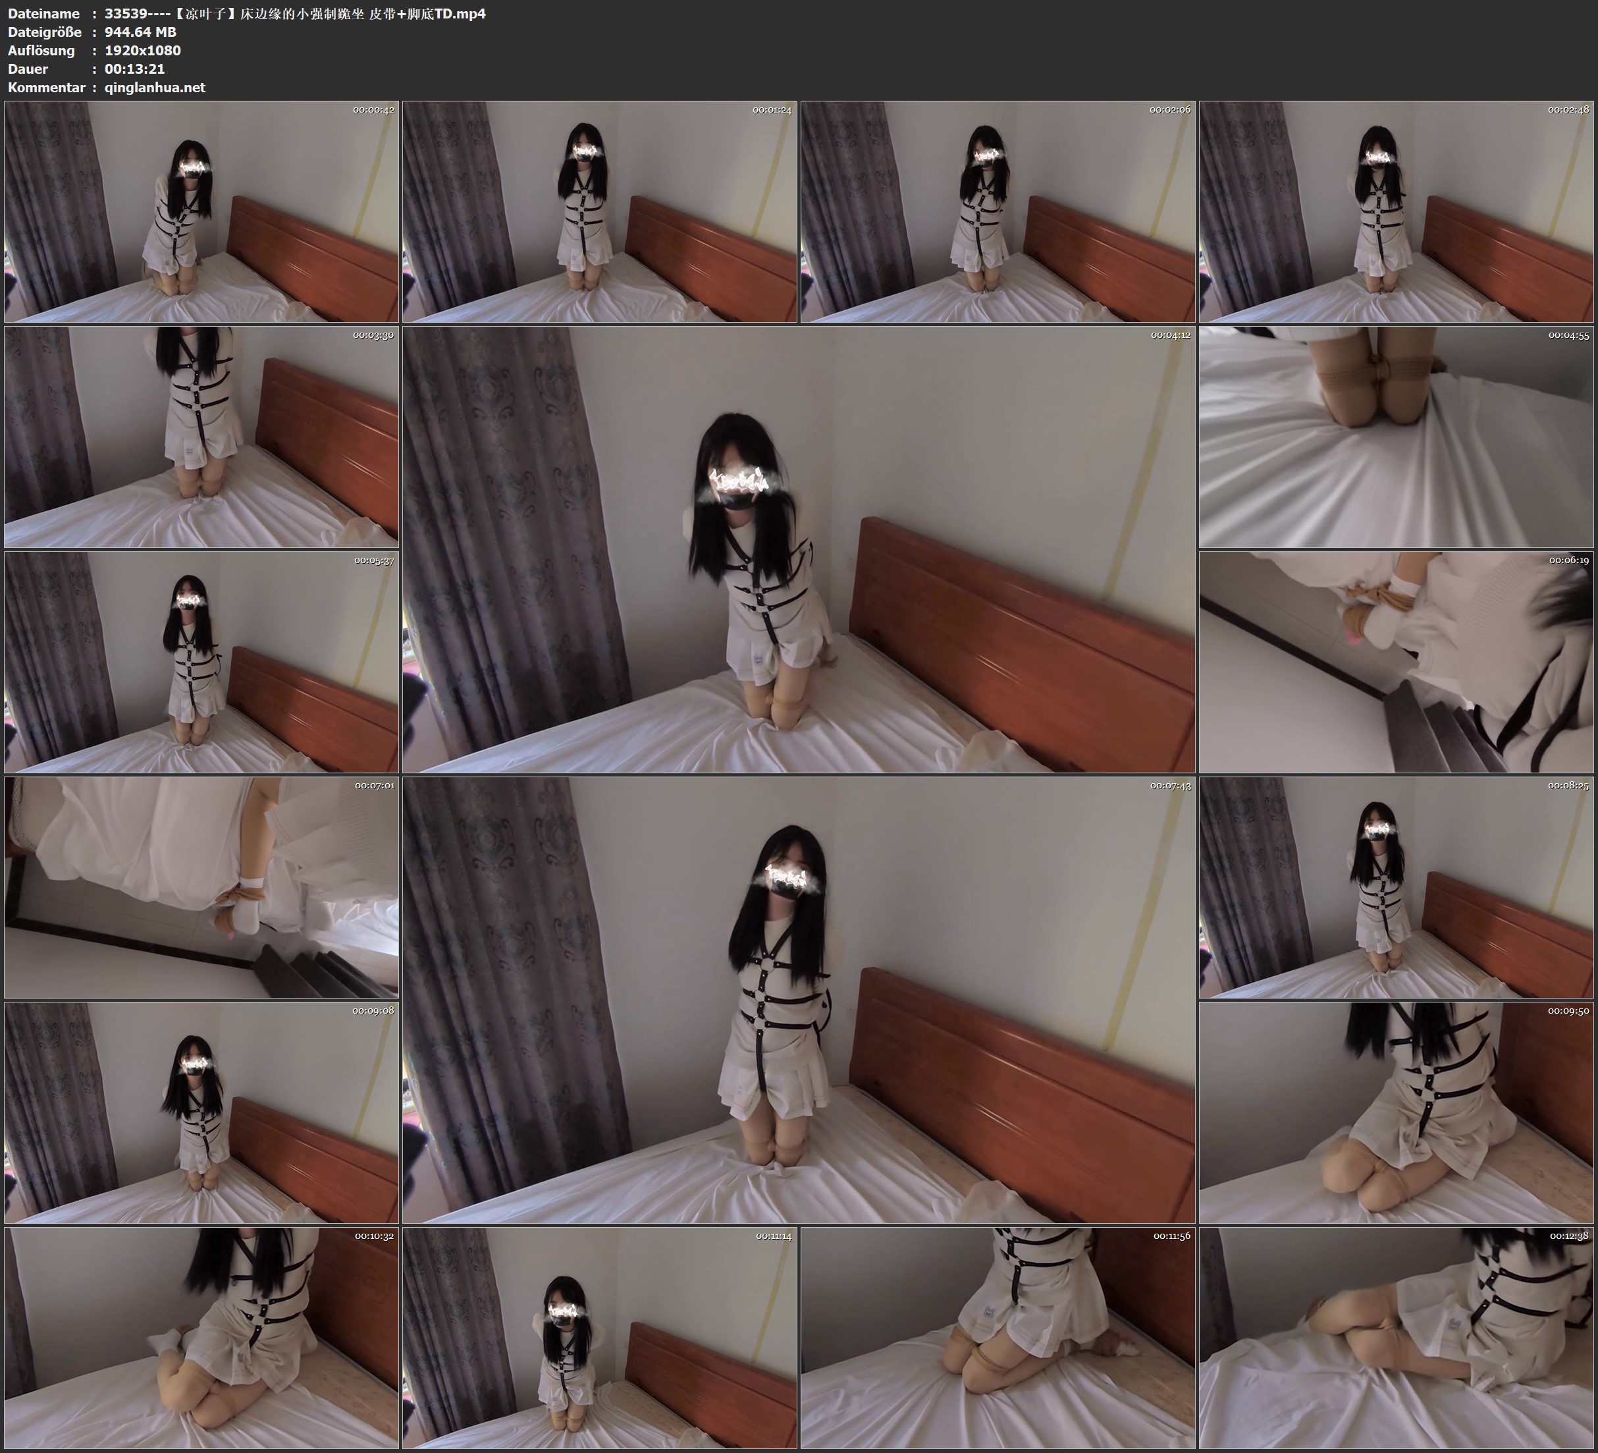The height and width of the screenshot is (1453, 1598).
Task: Click the thumbnail labeled 00:11:14
Action: coord(599,1337)
